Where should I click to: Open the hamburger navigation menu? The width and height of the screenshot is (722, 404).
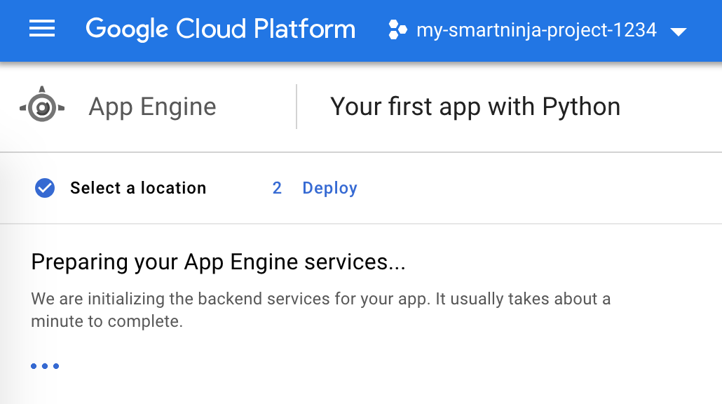[42, 29]
